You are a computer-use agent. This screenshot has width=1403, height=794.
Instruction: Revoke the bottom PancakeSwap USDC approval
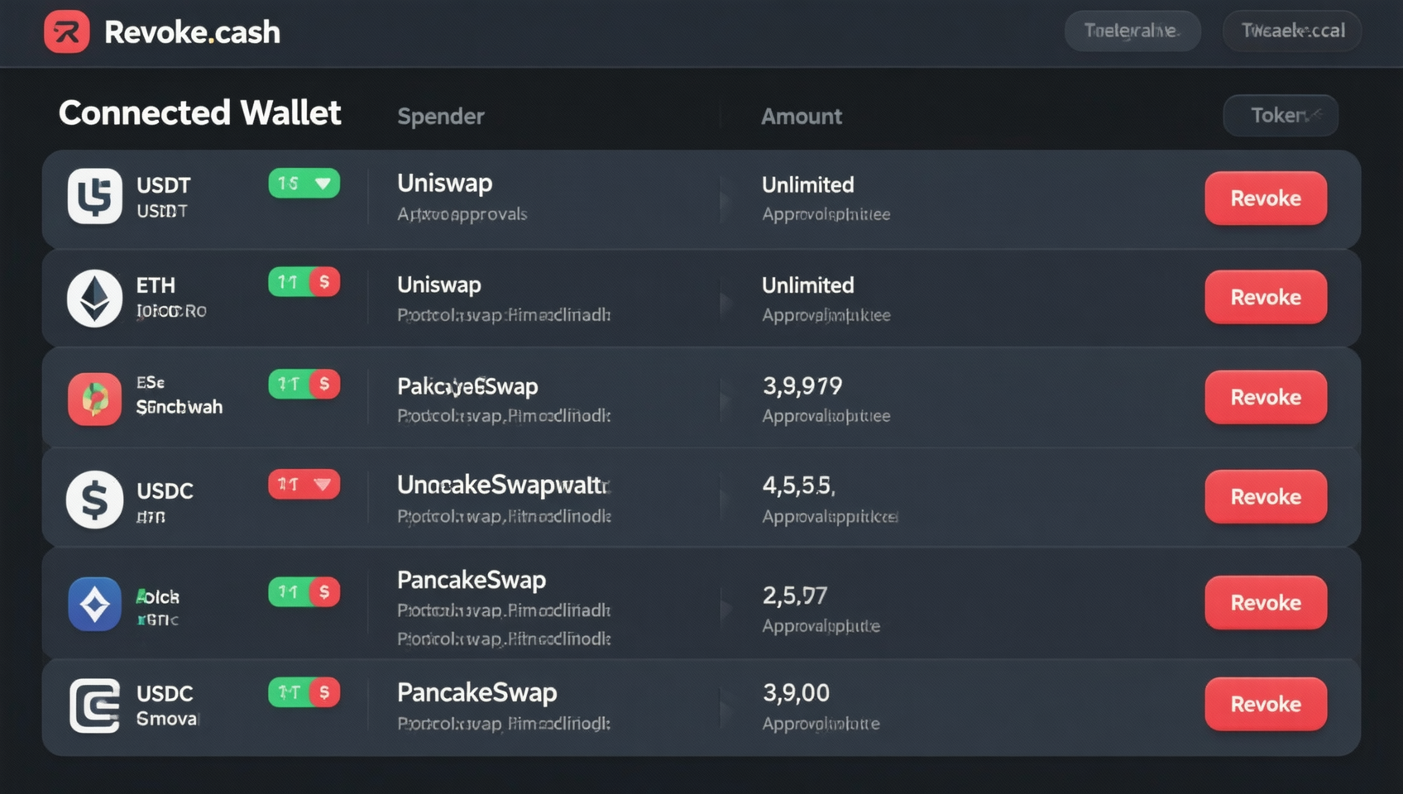click(x=1266, y=704)
